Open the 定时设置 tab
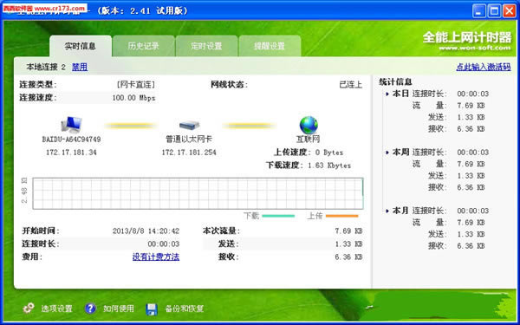The height and width of the screenshot is (325, 520). coord(206,46)
